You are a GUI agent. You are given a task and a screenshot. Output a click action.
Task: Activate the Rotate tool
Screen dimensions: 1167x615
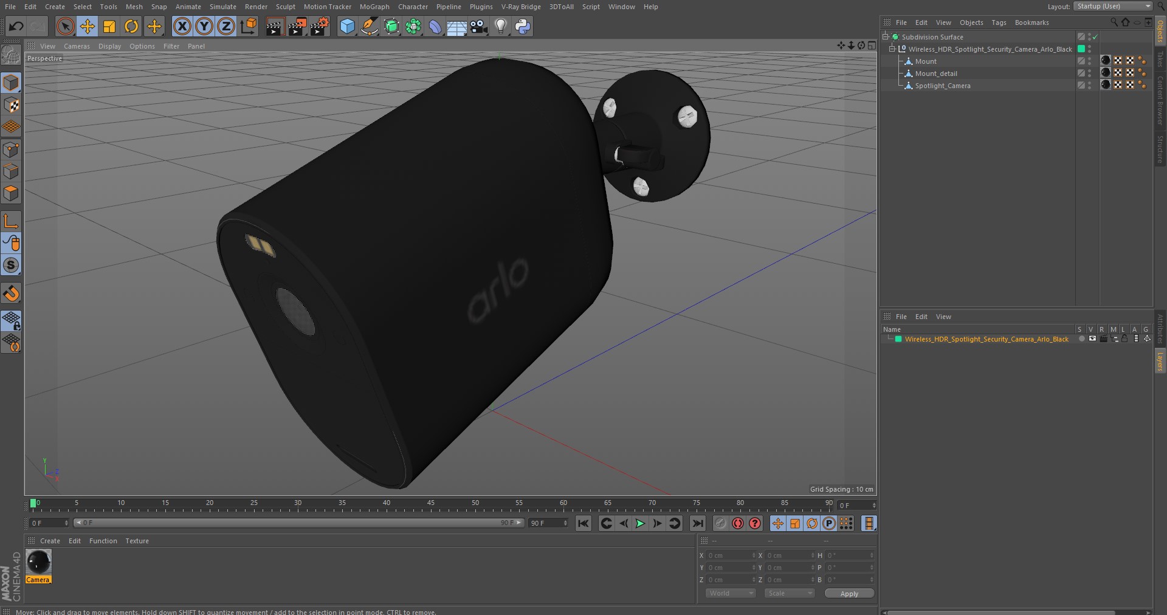131,26
